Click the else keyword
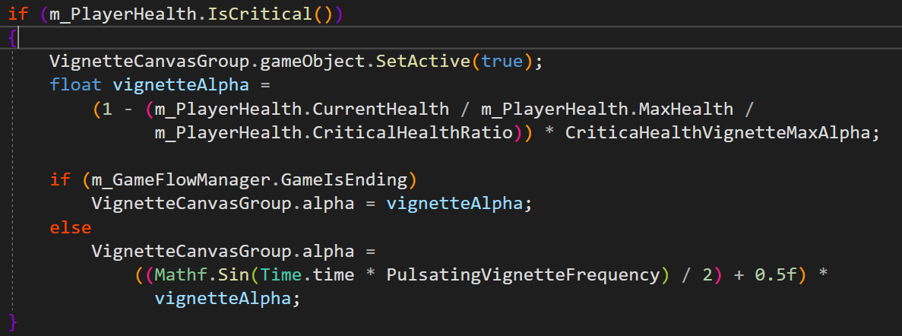The height and width of the screenshot is (336, 902). coord(71,227)
